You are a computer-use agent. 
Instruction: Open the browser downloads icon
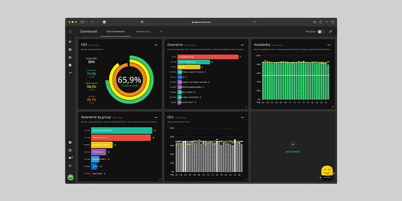tap(315, 22)
